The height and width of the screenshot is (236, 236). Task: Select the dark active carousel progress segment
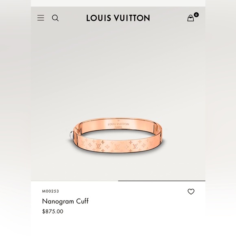pos(162,181)
